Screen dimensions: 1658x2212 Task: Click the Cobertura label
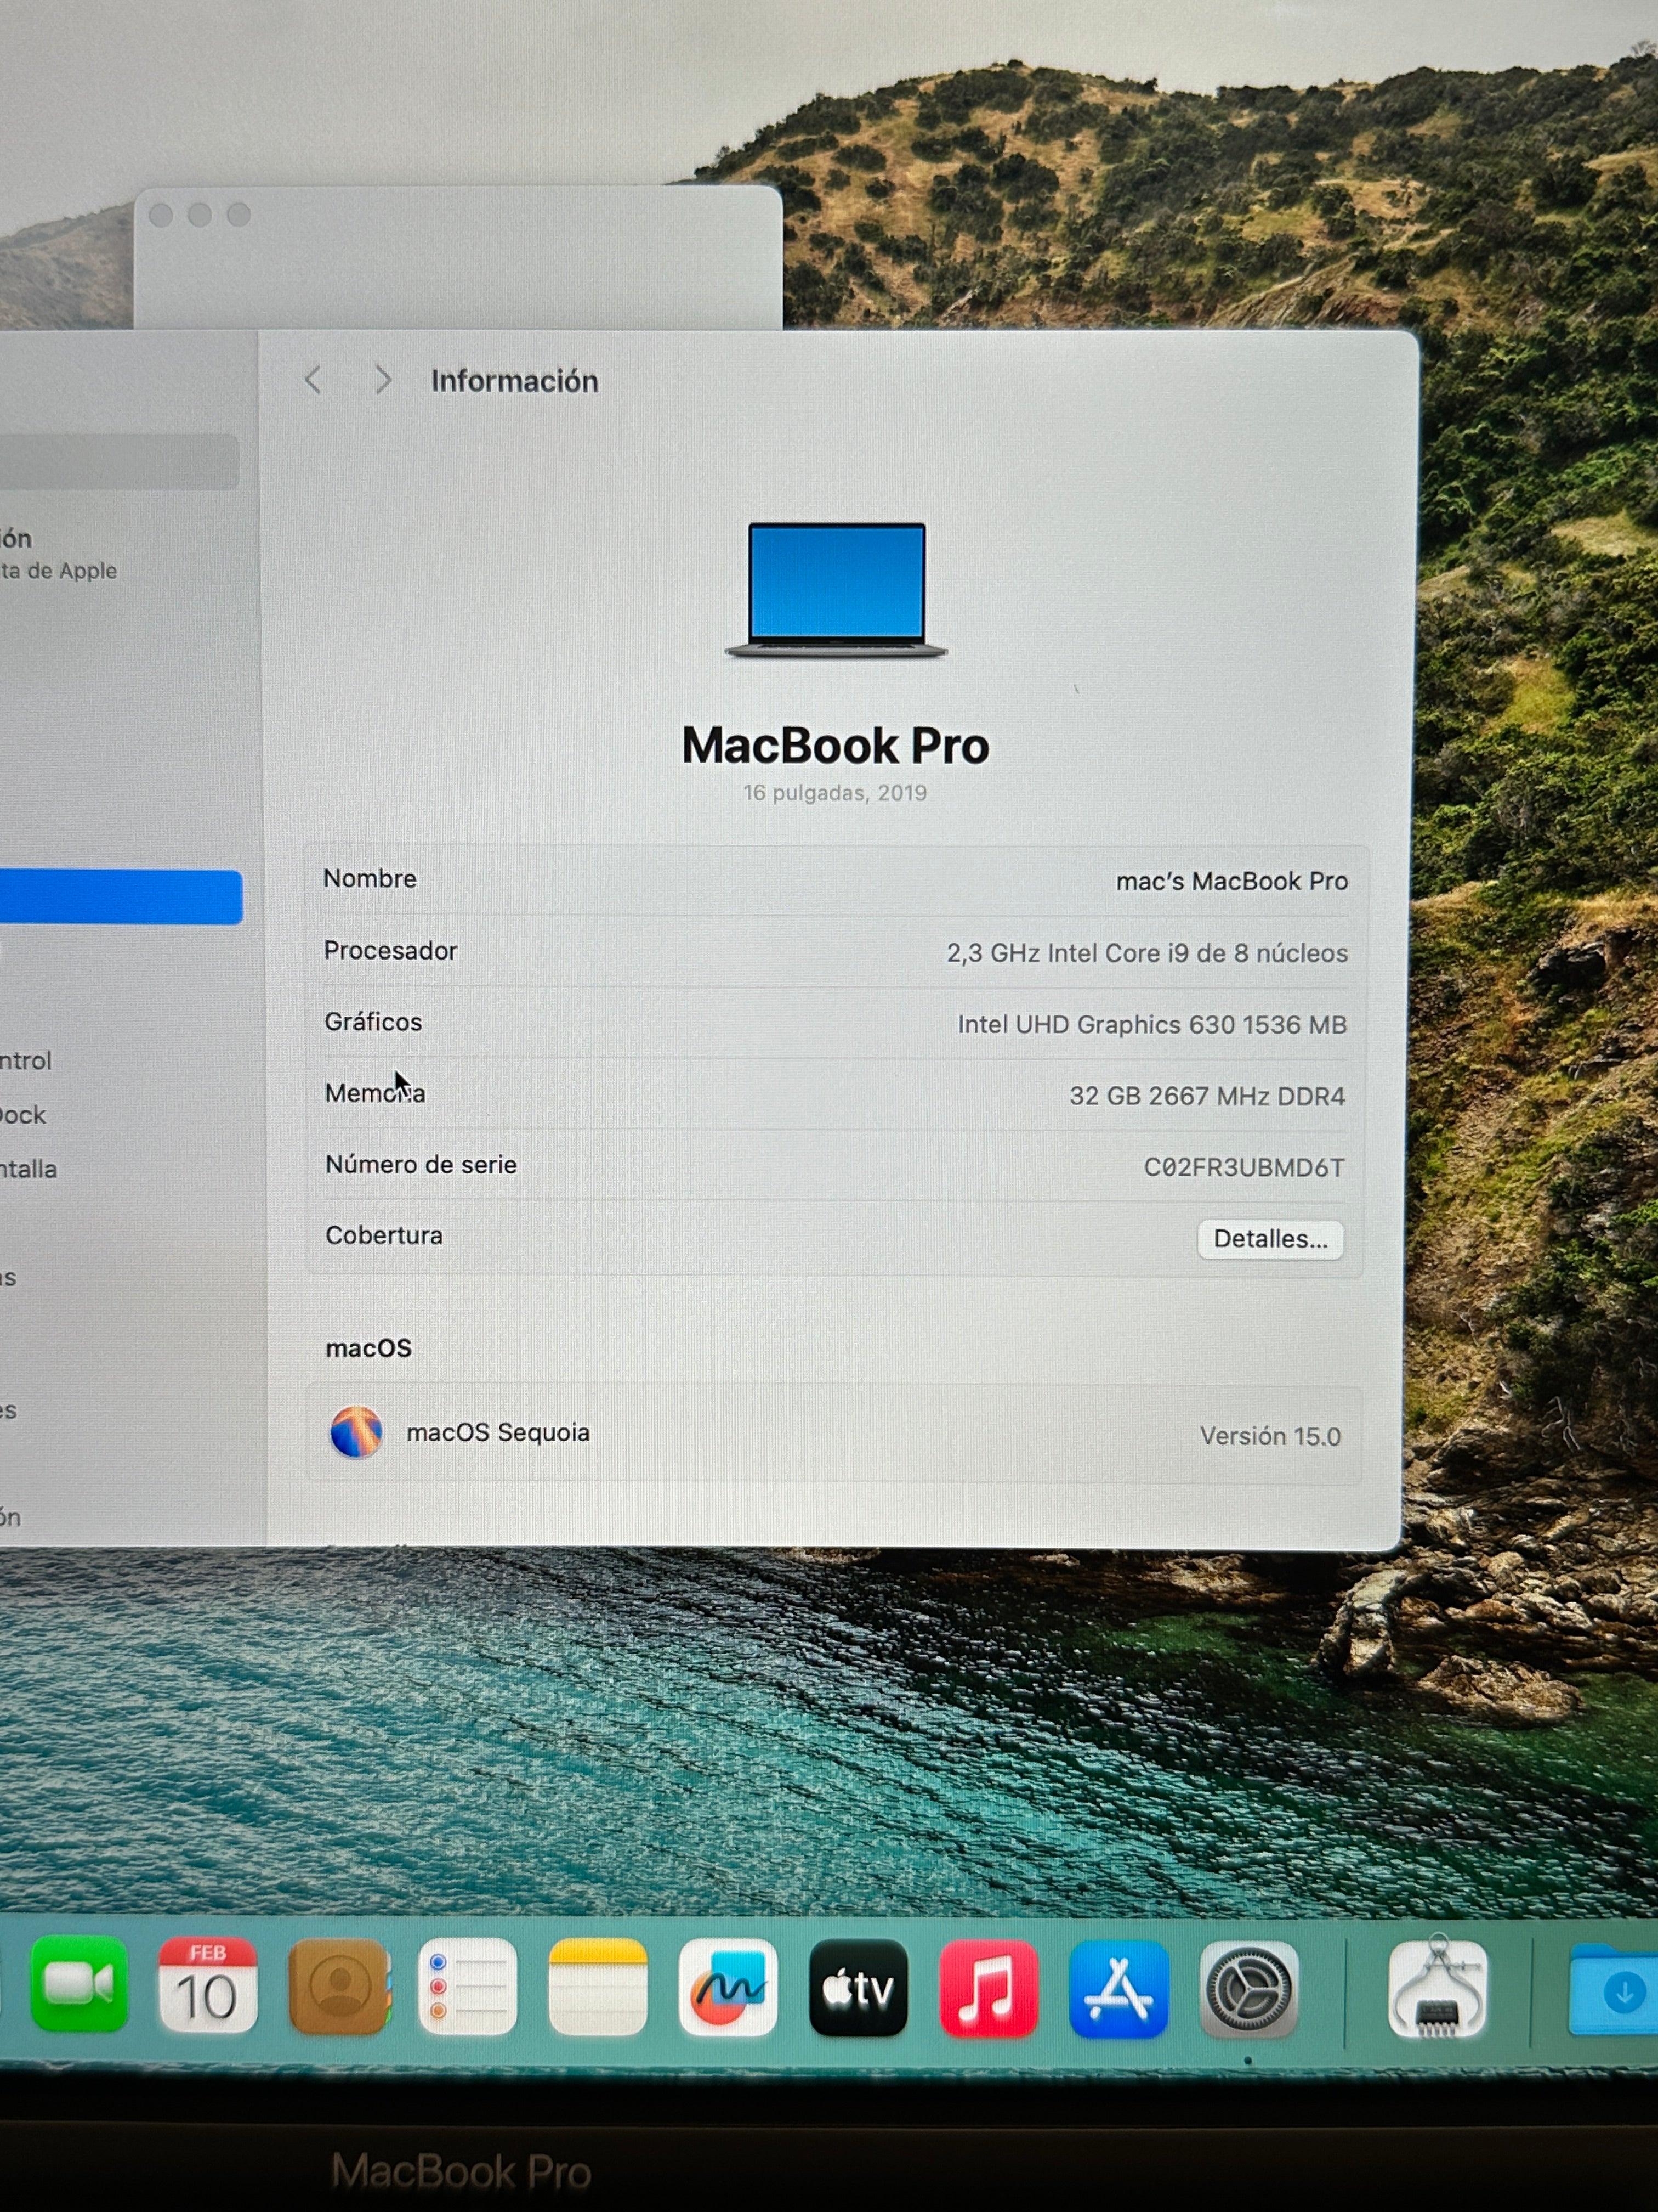coord(384,1235)
